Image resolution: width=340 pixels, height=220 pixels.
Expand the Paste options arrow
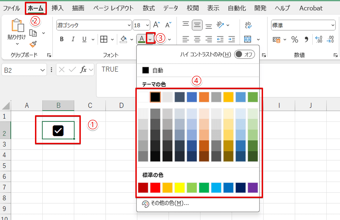[x=17, y=44]
